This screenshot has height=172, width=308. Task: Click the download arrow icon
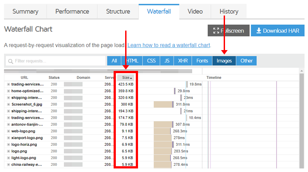tap(259, 31)
